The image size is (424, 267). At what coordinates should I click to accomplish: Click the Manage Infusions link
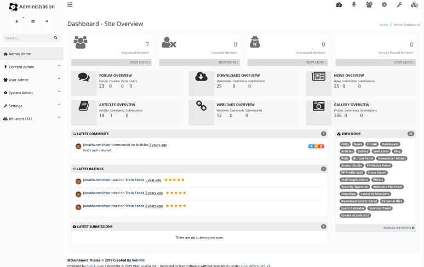click(398, 228)
